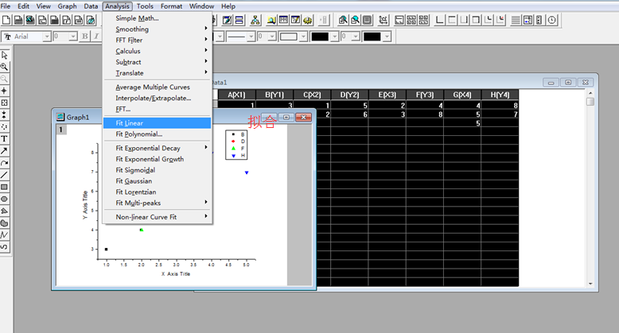The height and width of the screenshot is (333, 619).
Task: Click the New Project icon in the toolbar
Action: (x=6, y=20)
